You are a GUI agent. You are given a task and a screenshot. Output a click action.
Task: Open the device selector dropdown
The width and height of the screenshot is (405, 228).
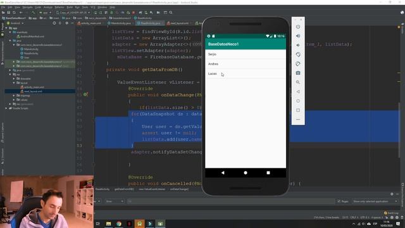coord(73,13)
